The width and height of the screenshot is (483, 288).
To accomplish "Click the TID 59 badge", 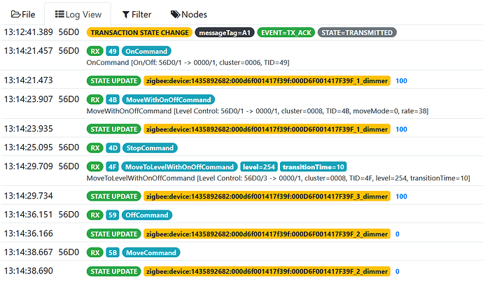I will [113, 215].
